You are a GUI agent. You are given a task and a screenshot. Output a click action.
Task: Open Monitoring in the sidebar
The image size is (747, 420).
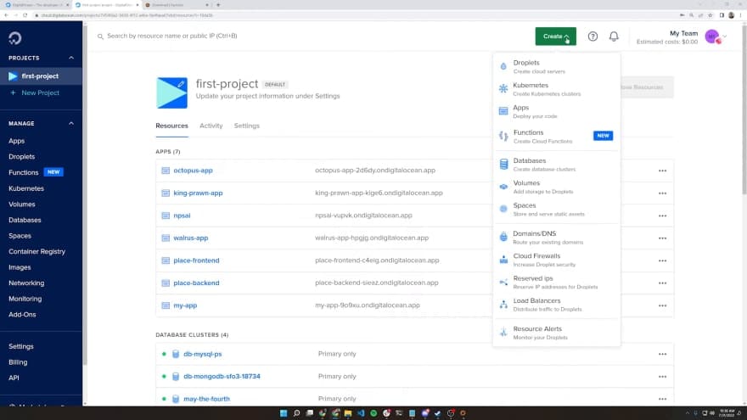click(25, 299)
